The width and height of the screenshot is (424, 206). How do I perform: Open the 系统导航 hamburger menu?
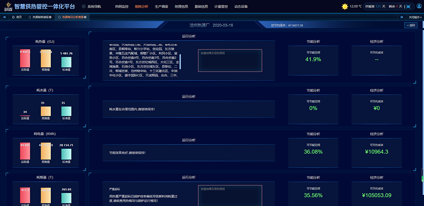pyautogui.click(x=84, y=7)
